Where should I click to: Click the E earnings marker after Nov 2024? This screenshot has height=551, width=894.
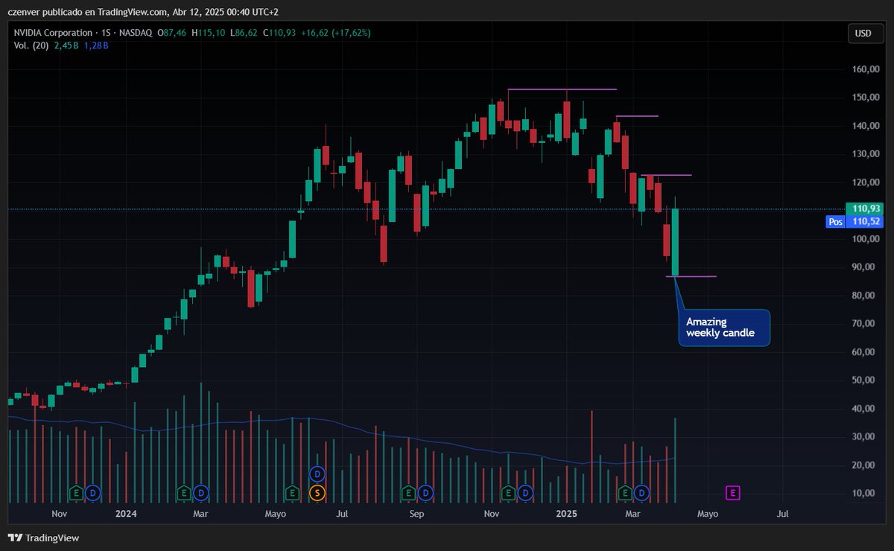click(x=509, y=492)
